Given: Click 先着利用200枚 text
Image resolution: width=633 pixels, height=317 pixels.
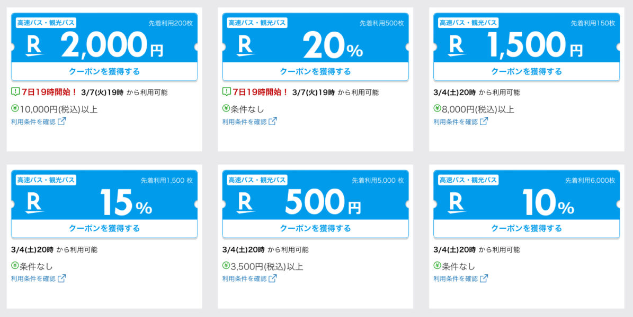Looking at the screenshot, I should coord(171,23).
